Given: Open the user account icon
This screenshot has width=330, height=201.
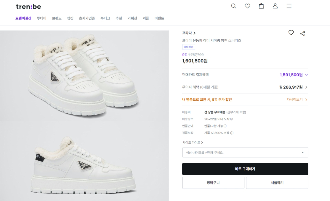Looking at the screenshot, I should [275, 6].
